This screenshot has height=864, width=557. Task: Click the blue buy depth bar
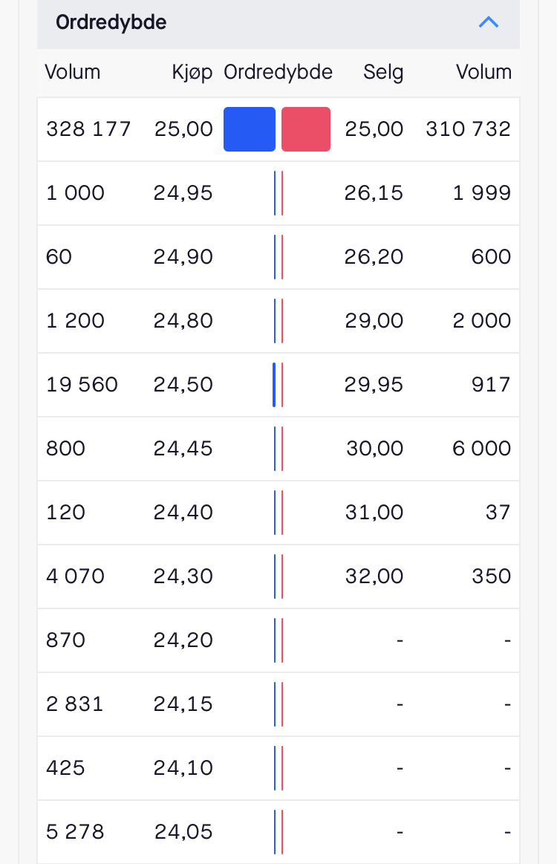(x=249, y=129)
